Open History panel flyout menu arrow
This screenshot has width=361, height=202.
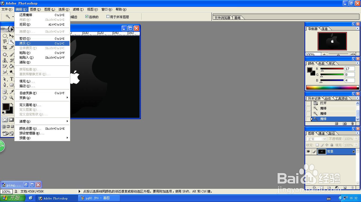357,98
